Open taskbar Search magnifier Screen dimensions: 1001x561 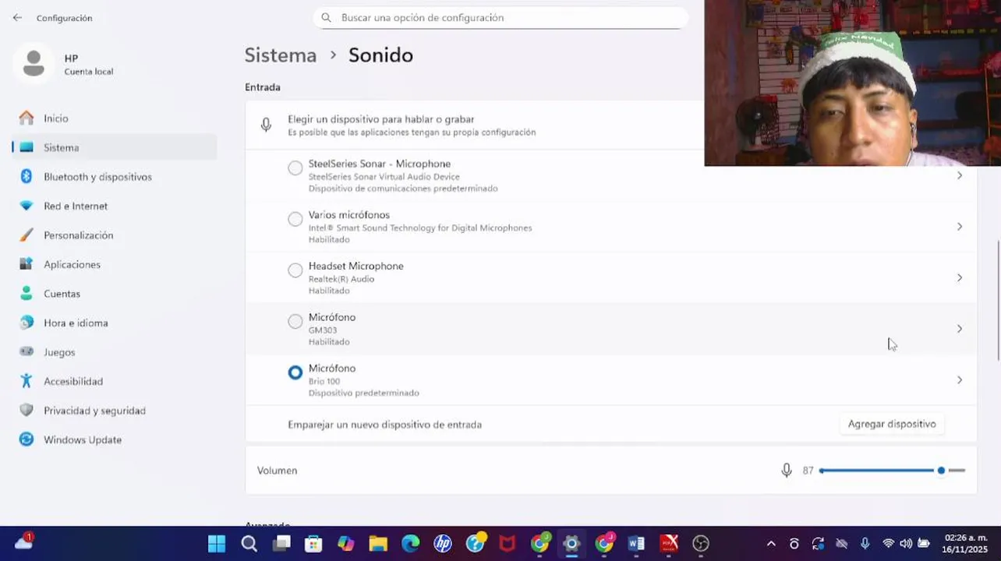click(249, 544)
